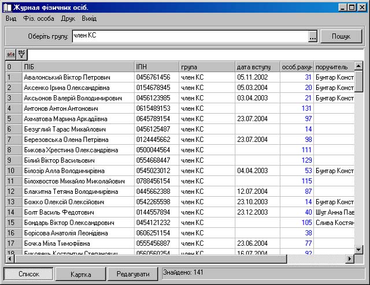370x285 pixels.
Task: Click the дата вступу column header
Action: 258,67
